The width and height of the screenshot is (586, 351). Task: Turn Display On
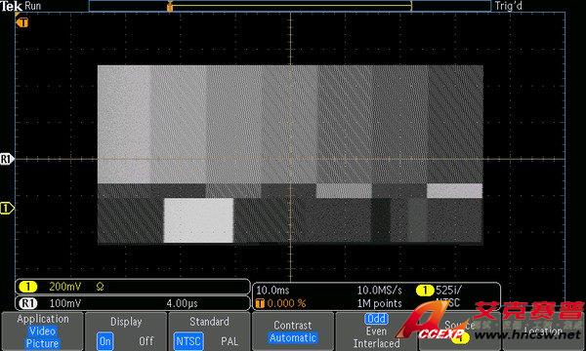tap(105, 341)
